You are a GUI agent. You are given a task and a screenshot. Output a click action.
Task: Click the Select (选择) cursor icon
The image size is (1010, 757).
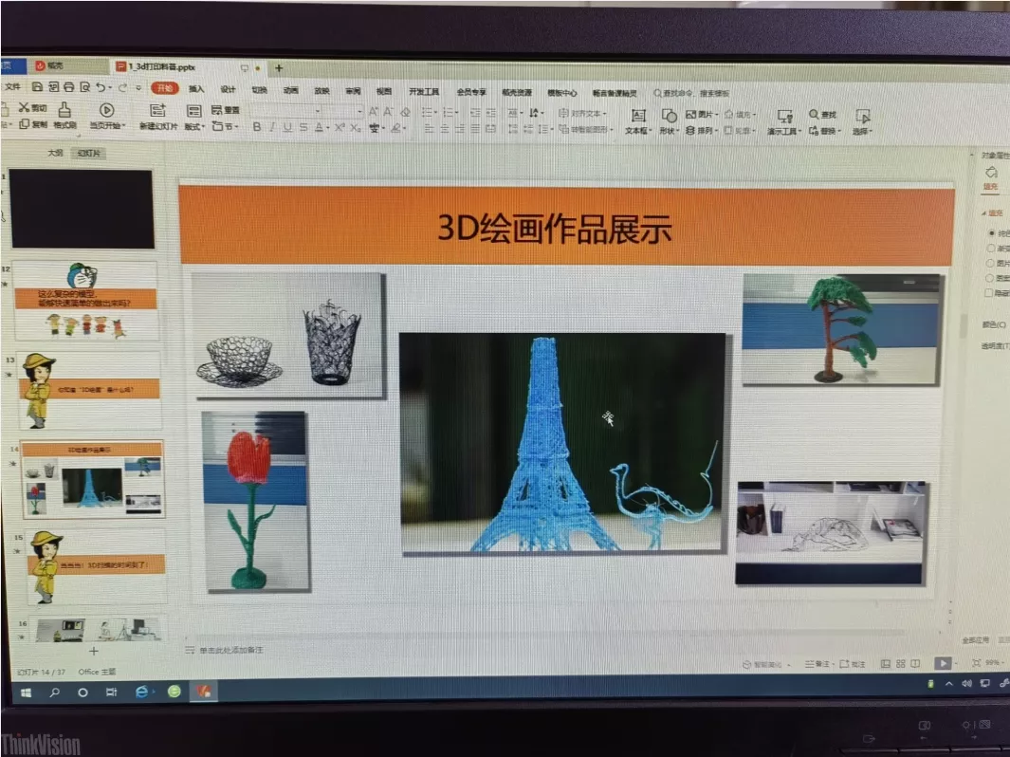862,116
